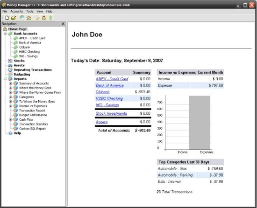Viewport: 257px width, 208px height.
Task: Open the Accounts menu
Action: (x=16, y=11)
